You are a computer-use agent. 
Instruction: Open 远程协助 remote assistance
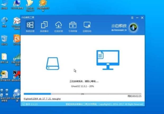87,27
